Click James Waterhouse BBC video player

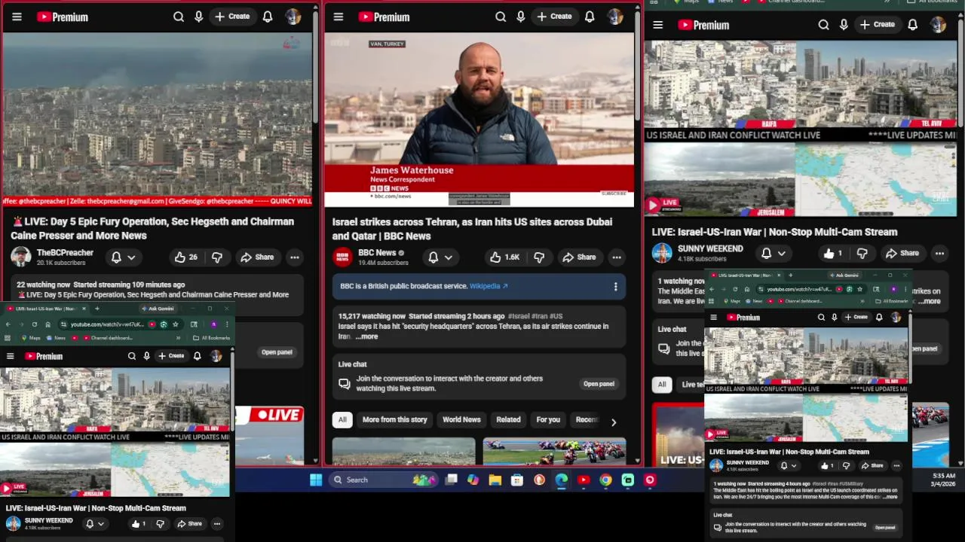[x=479, y=120]
